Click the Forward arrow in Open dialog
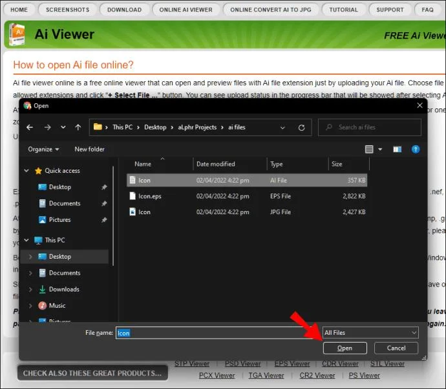The height and width of the screenshot is (389, 446). 47,128
